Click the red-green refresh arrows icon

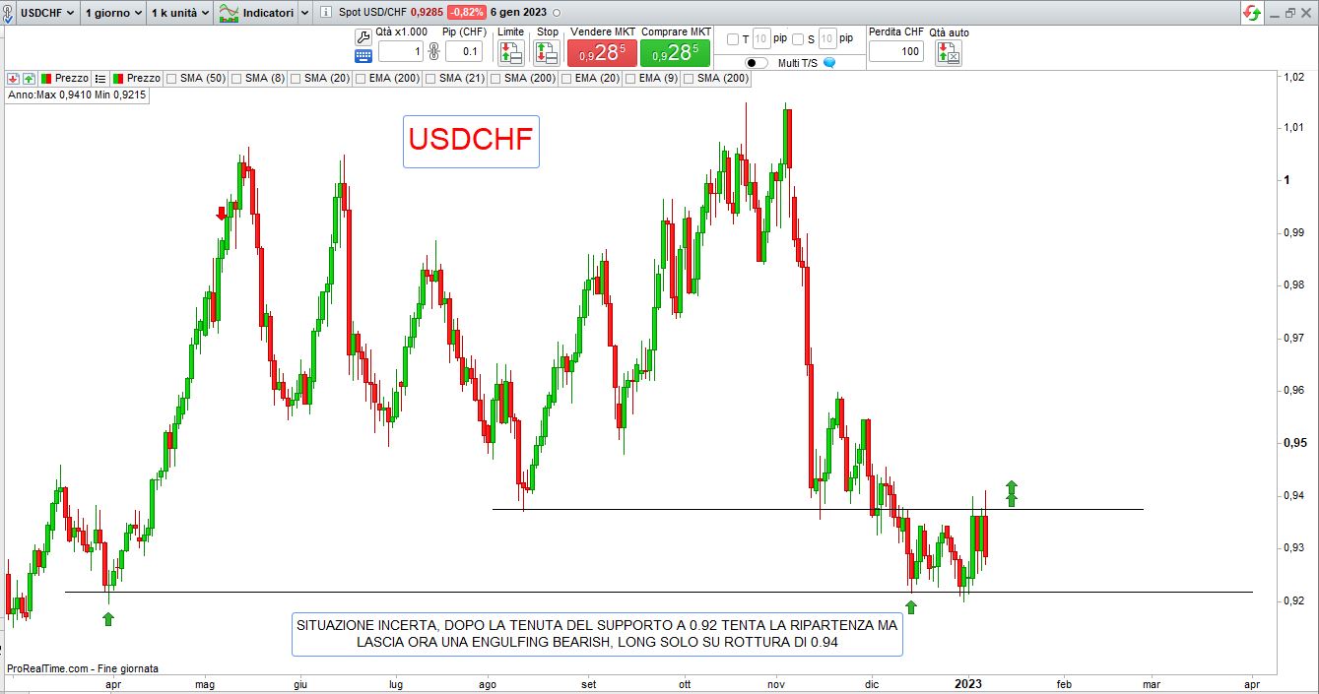[x=1251, y=13]
